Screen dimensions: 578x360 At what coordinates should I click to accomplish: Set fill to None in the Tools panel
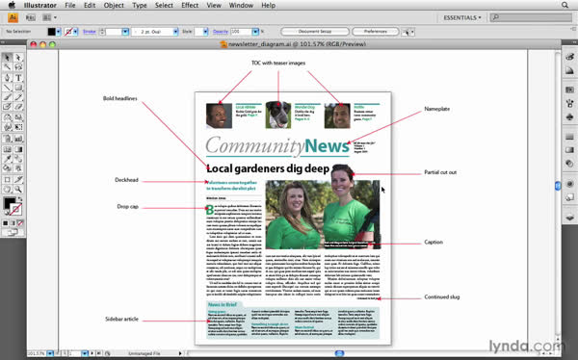point(20,223)
